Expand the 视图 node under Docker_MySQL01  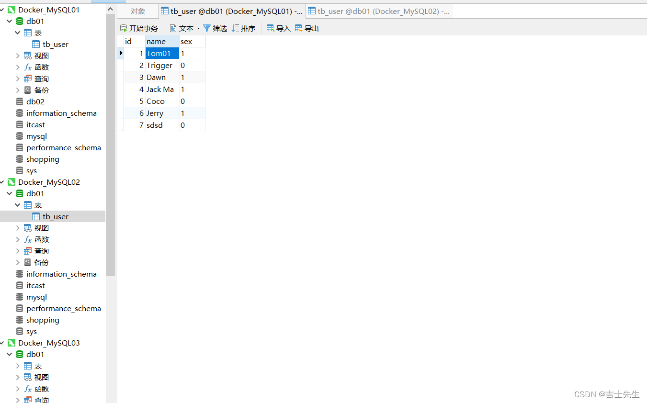click(18, 56)
